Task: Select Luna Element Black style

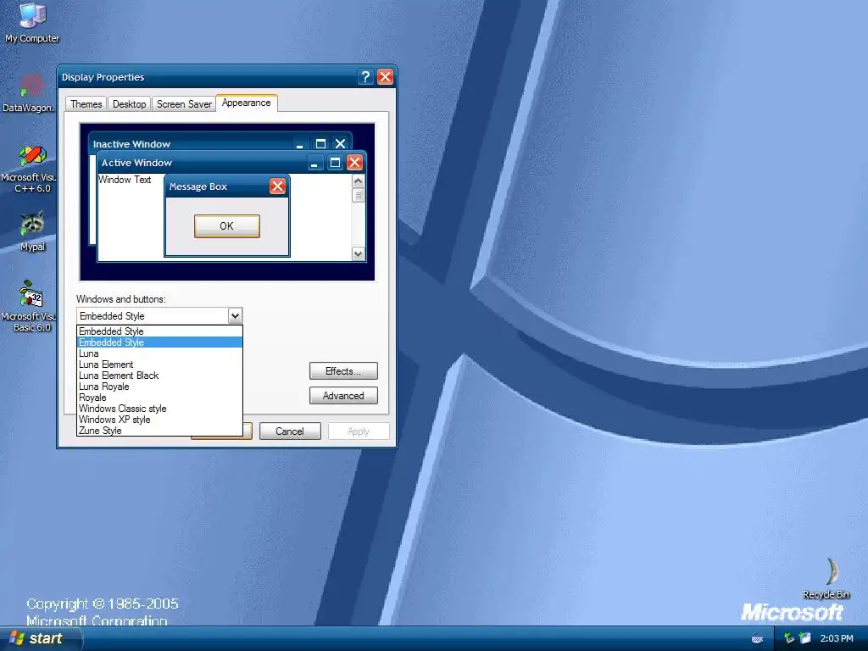Action: (159, 376)
